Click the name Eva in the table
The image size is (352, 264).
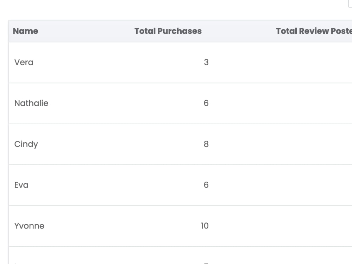tap(21, 185)
